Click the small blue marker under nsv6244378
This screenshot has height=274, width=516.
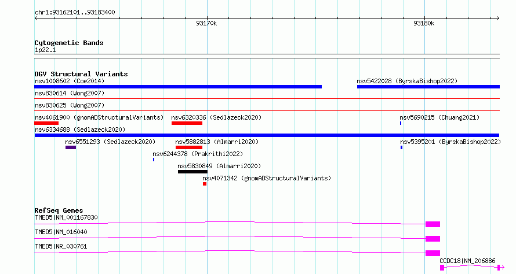point(154,160)
